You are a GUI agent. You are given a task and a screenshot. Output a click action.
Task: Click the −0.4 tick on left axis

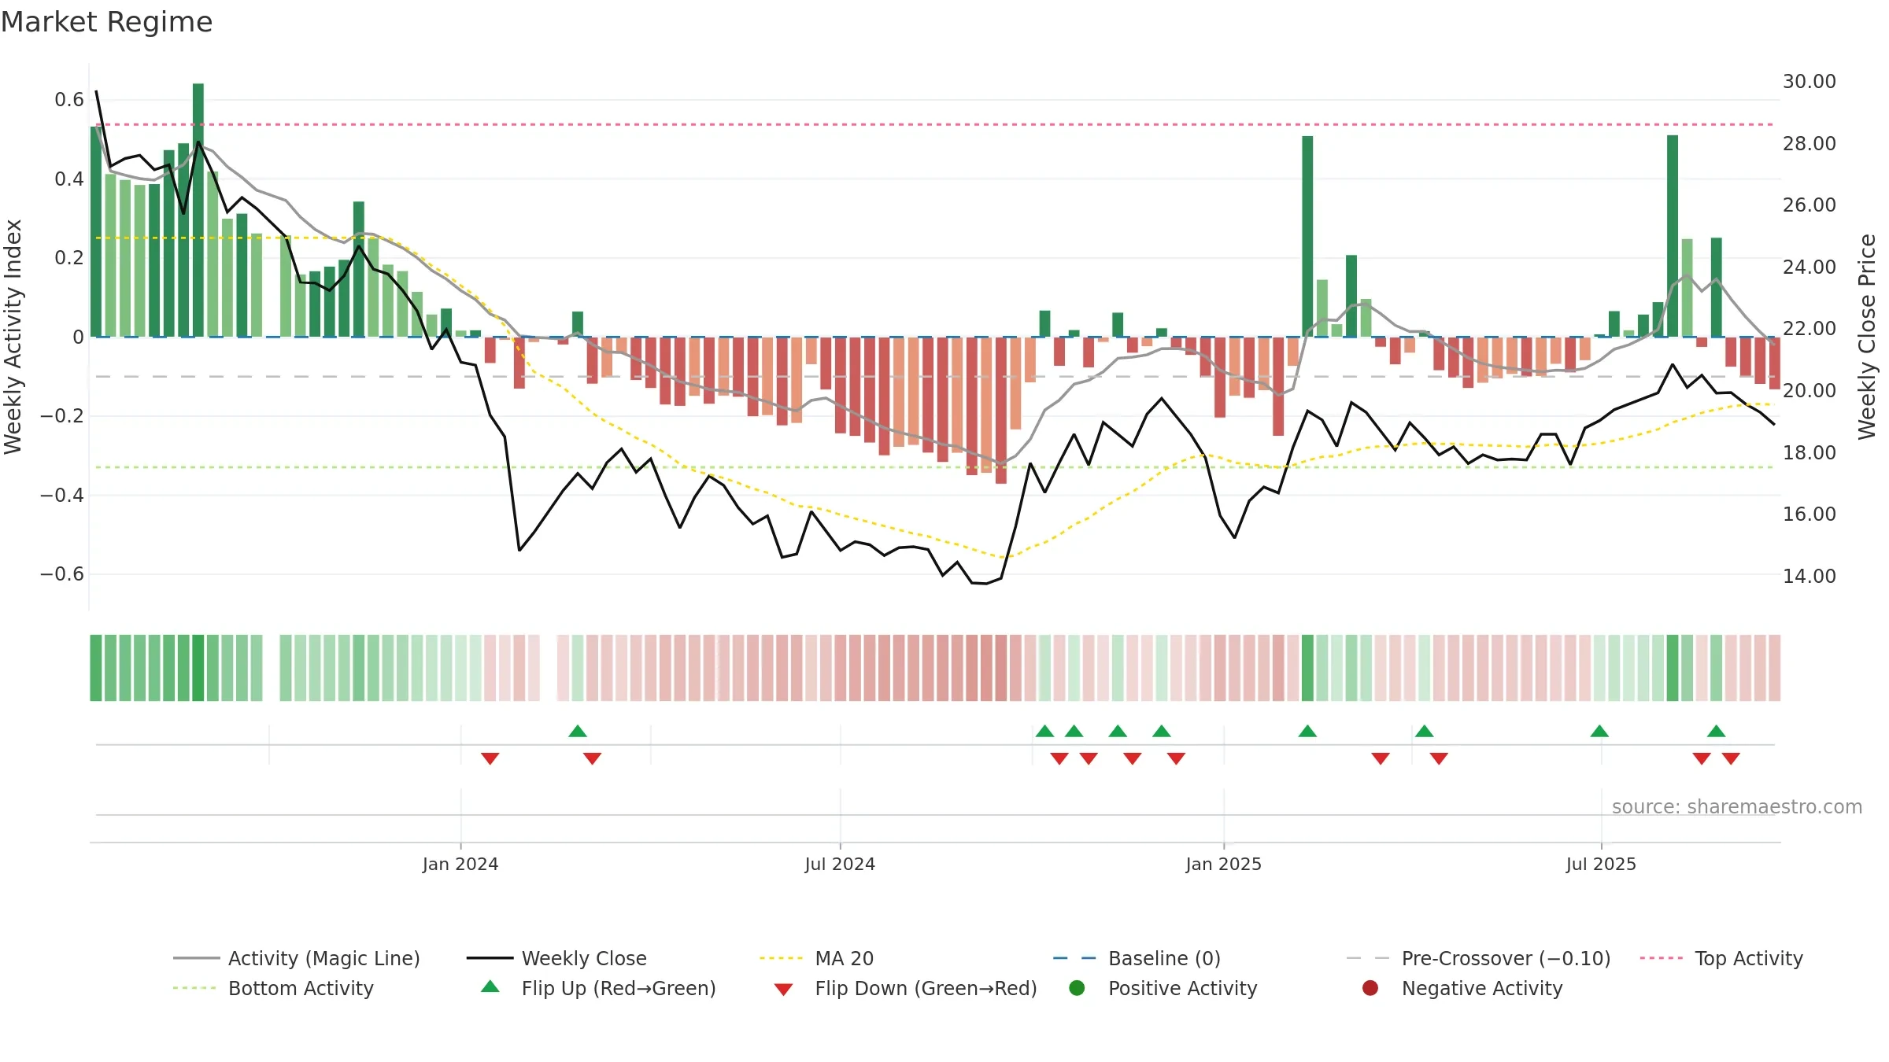coord(62,495)
